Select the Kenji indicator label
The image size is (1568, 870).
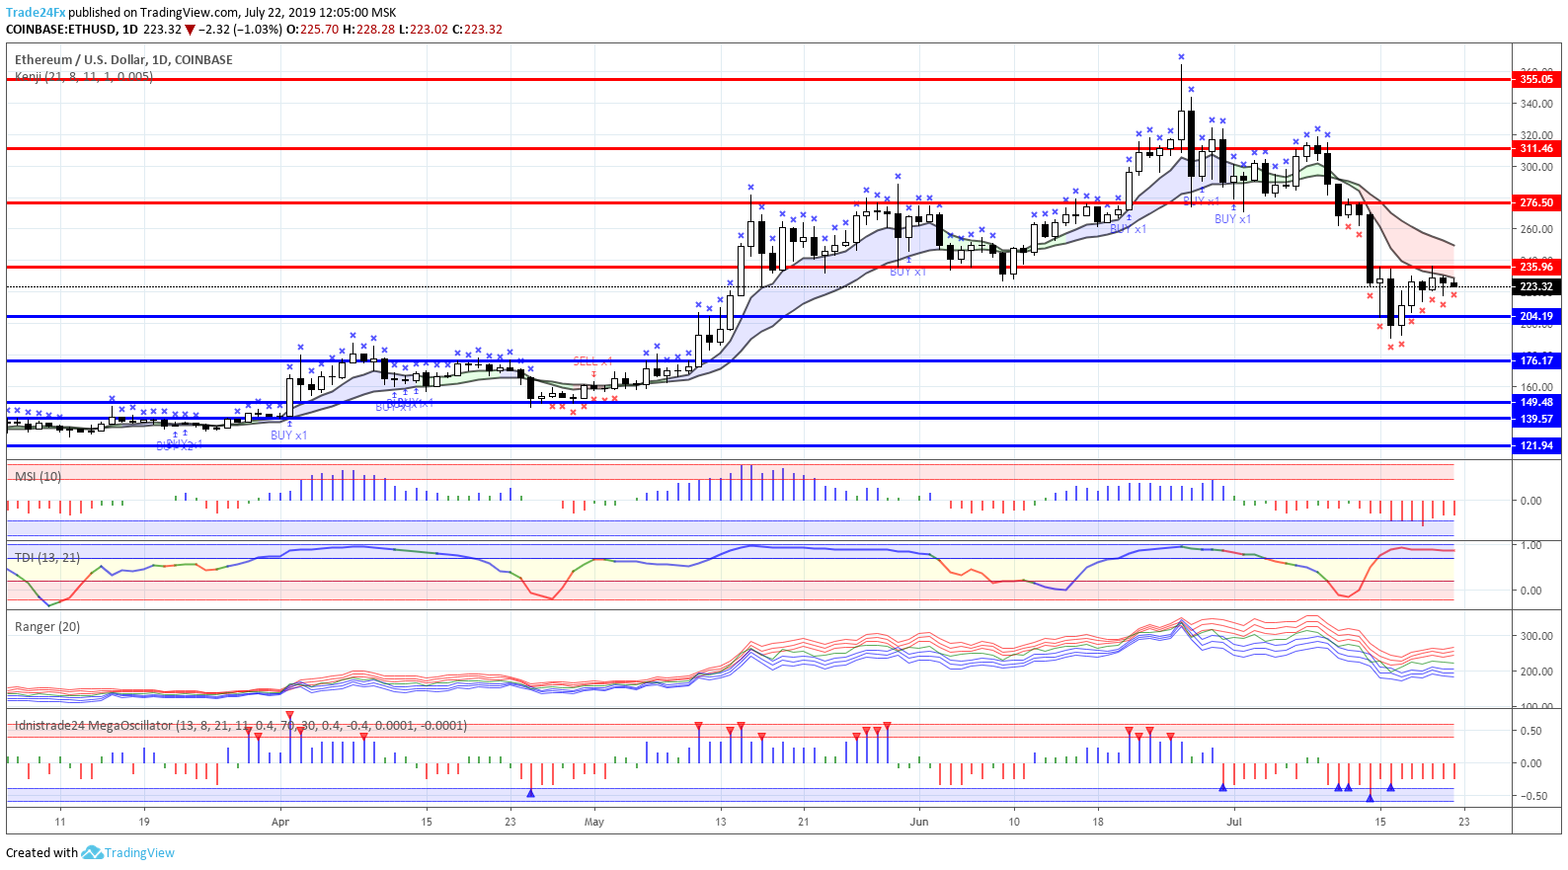[x=84, y=76]
